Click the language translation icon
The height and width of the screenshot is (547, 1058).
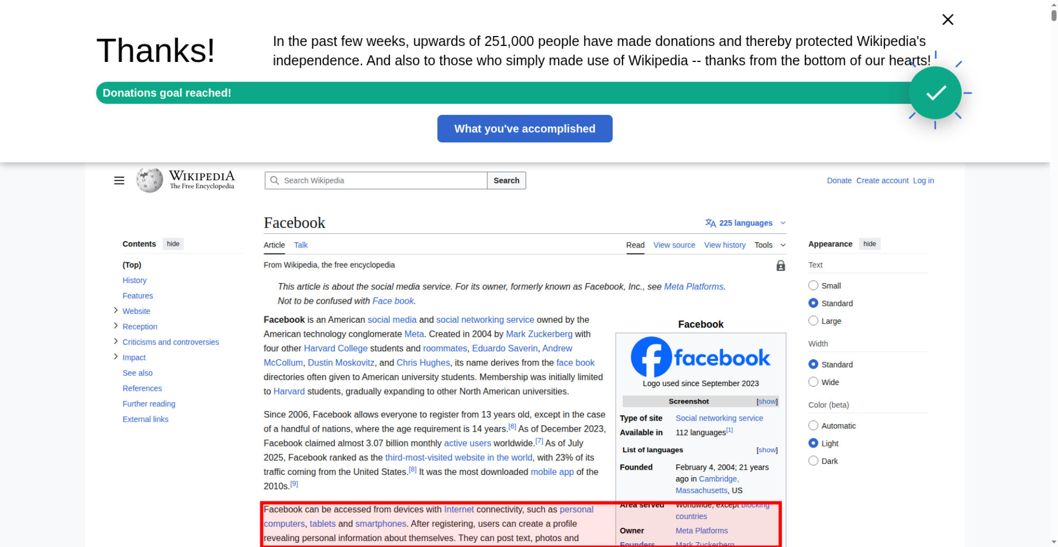[710, 223]
